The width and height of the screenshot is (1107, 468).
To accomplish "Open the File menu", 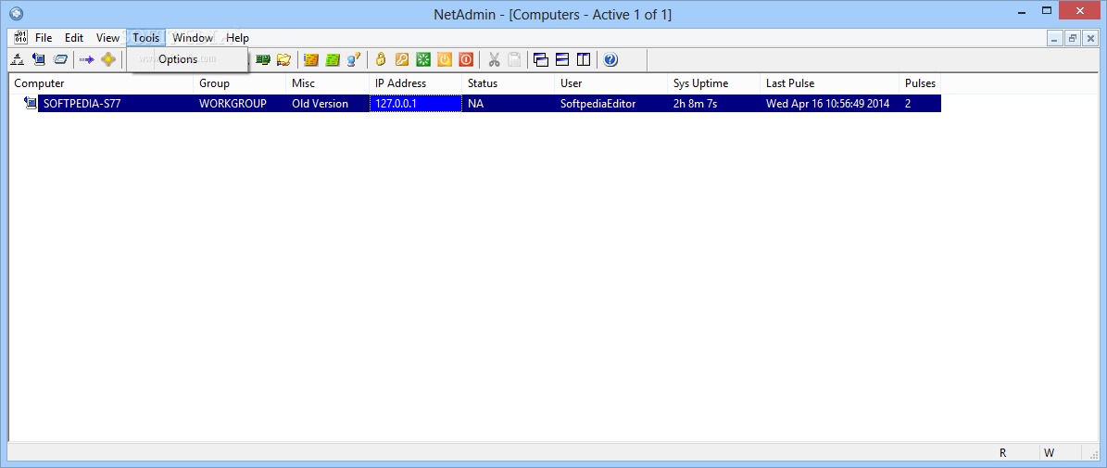I will pyautogui.click(x=44, y=38).
